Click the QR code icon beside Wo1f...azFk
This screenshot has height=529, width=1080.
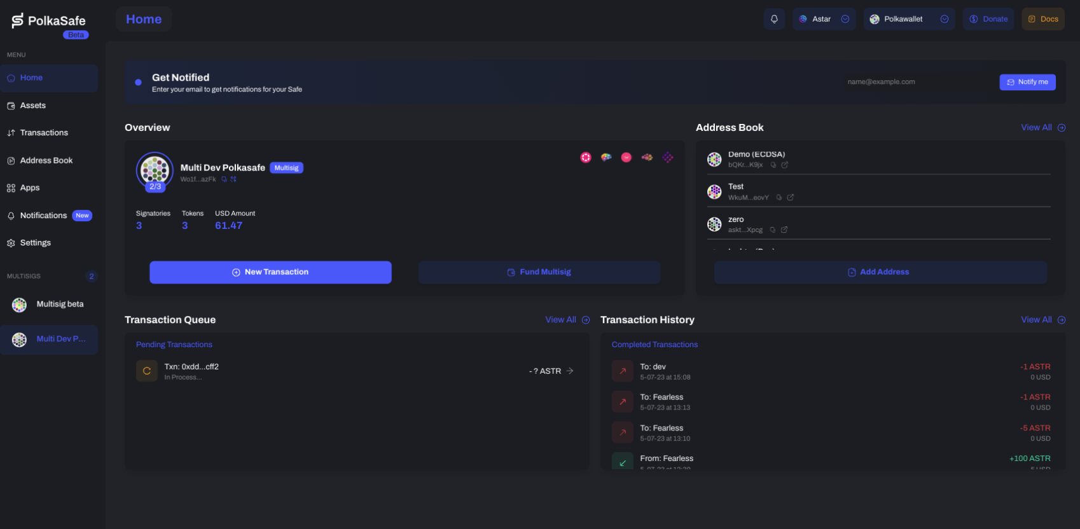point(233,179)
